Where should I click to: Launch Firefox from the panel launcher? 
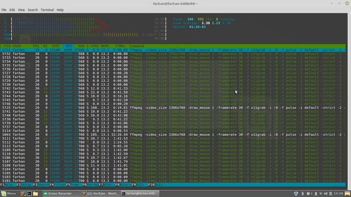point(23,193)
